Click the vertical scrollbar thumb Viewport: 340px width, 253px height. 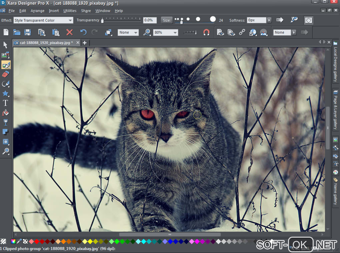pyautogui.click(x=328, y=128)
